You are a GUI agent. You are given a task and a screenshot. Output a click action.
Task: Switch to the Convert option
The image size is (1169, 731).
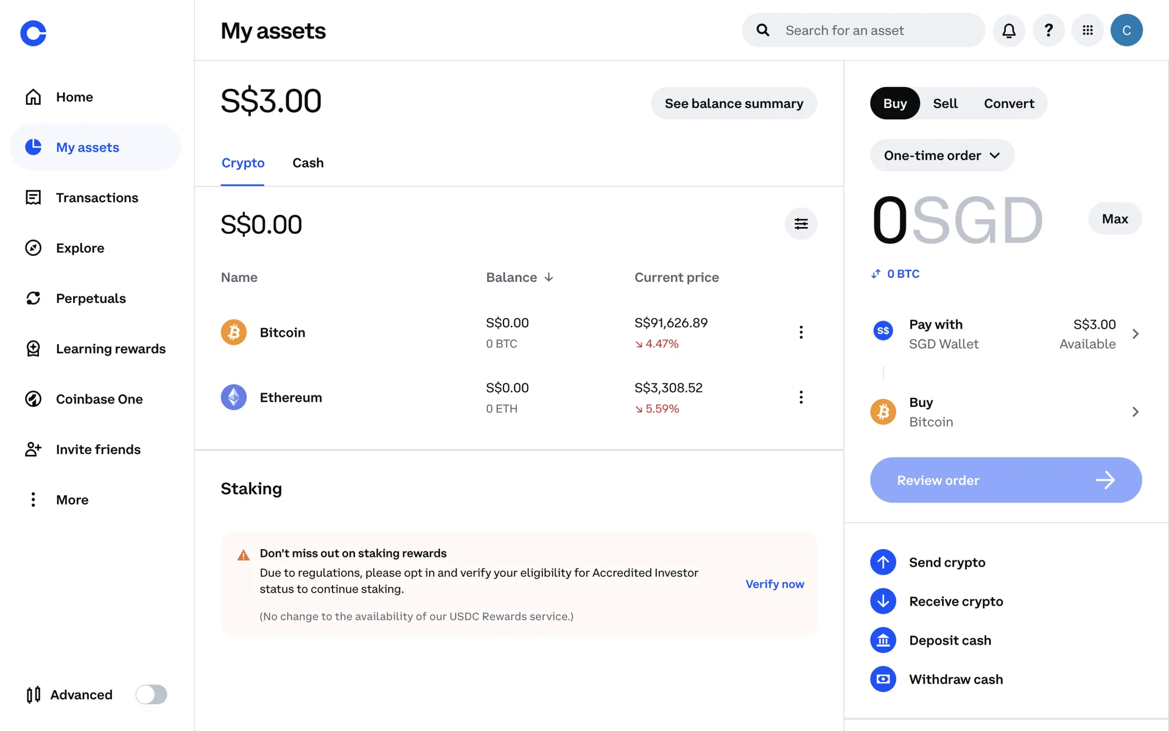click(x=1008, y=104)
